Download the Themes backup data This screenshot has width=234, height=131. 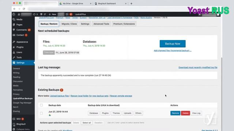coord(116,113)
